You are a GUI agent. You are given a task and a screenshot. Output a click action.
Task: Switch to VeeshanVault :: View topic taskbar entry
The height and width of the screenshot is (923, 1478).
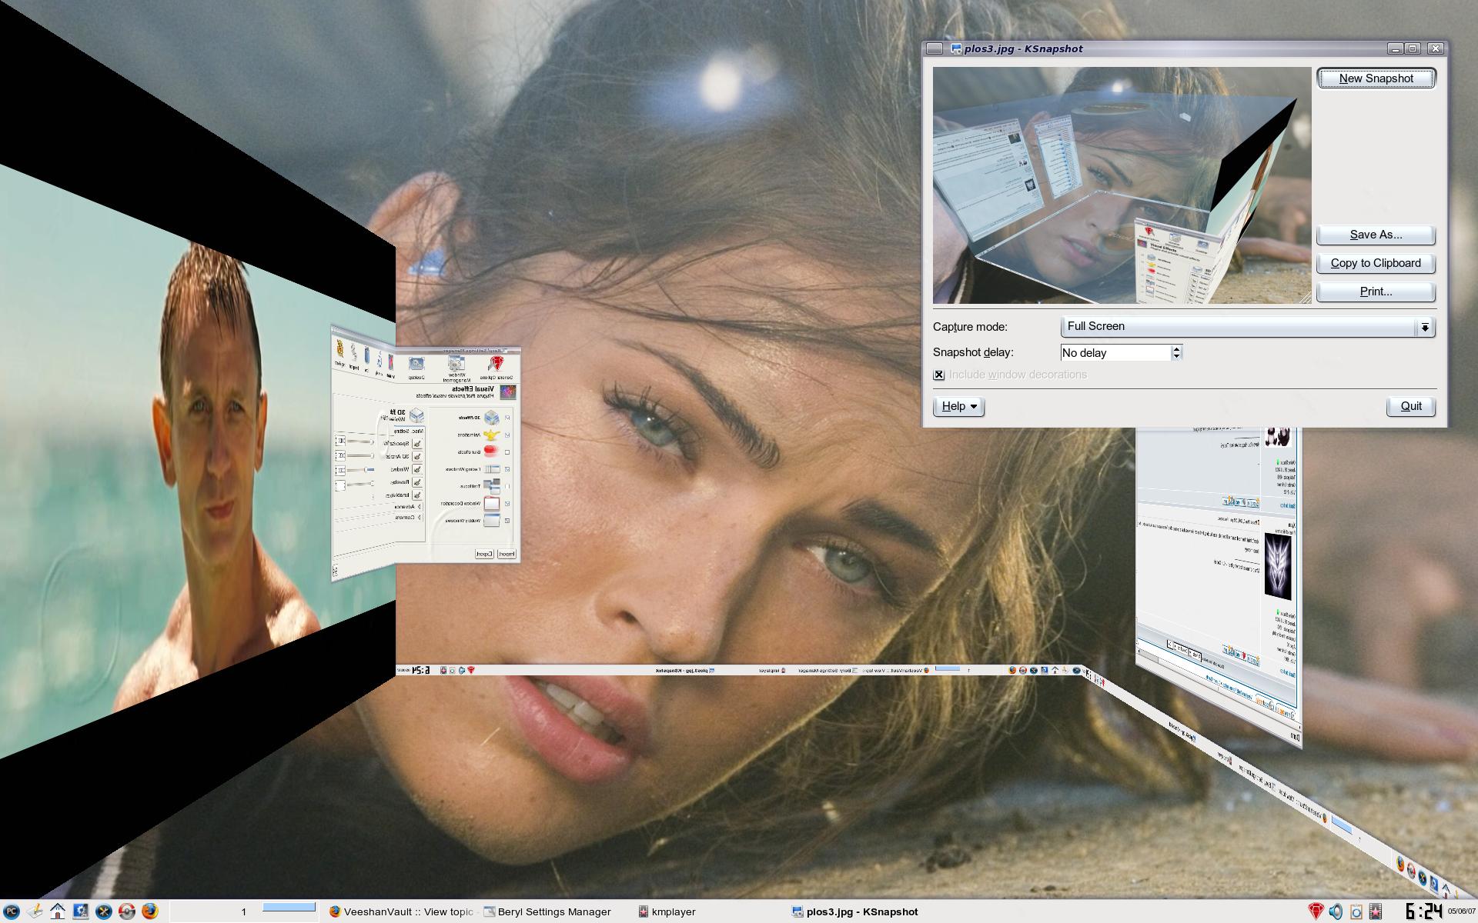[400, 911]
